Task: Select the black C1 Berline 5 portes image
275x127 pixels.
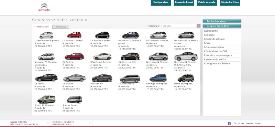Action: 102,35
